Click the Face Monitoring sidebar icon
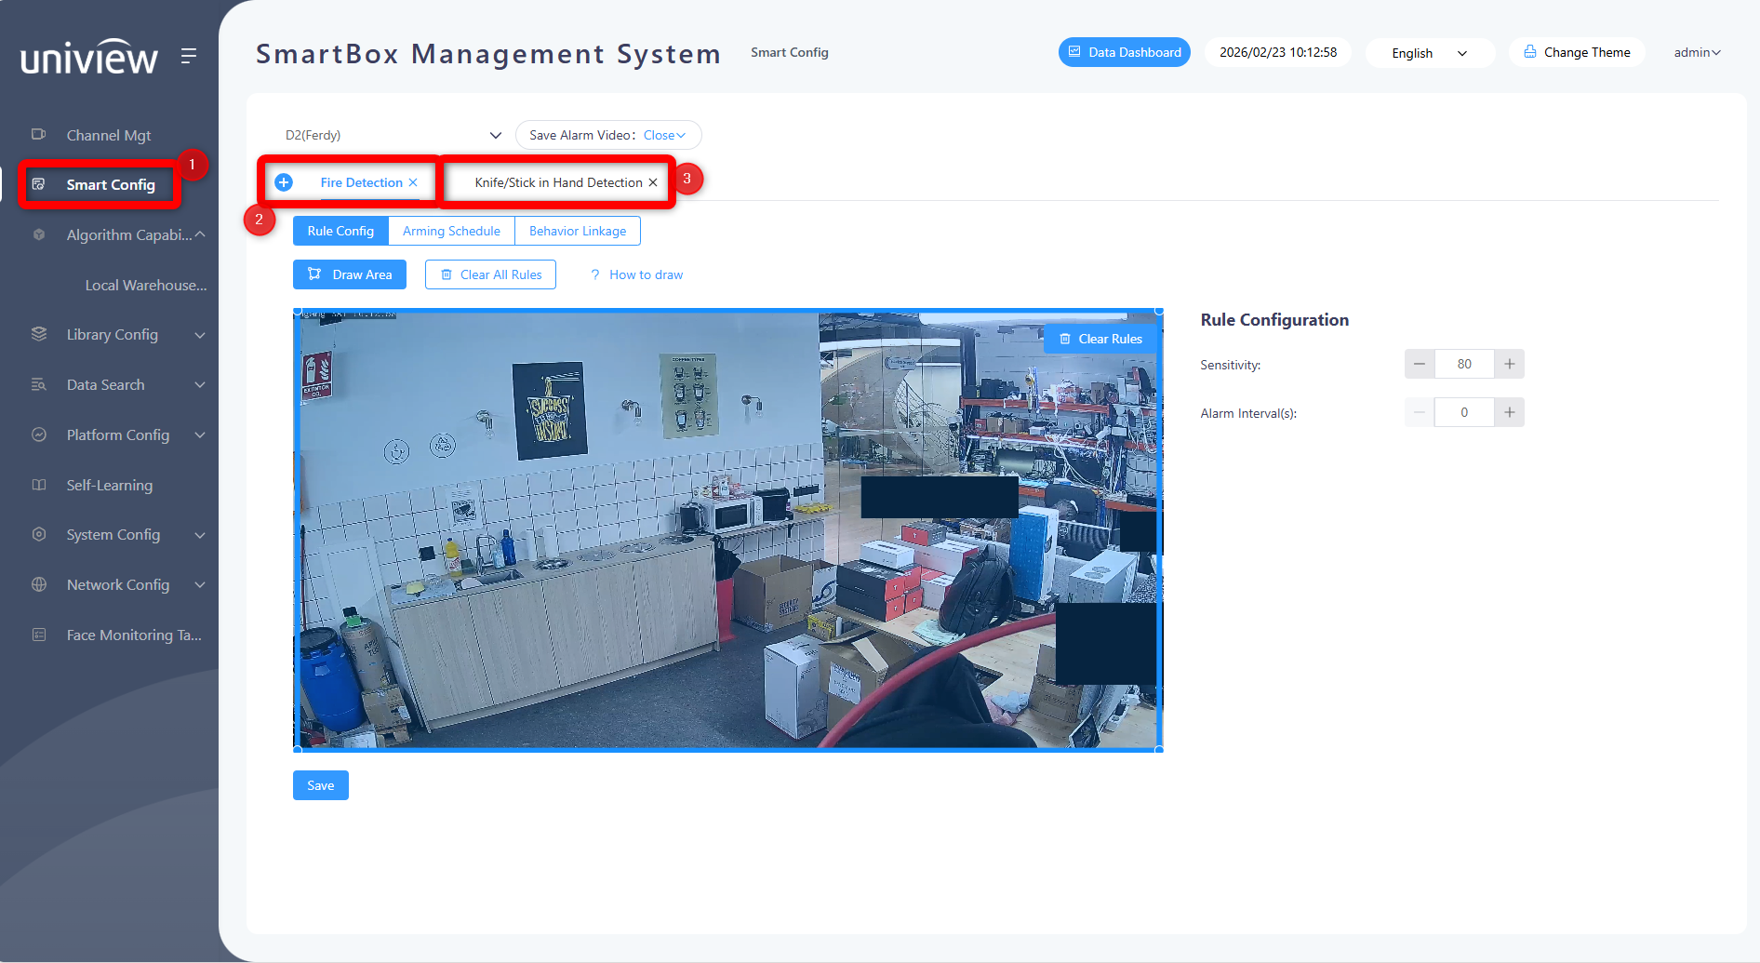Screen dimensions: 1760x963 coord(39,635)
